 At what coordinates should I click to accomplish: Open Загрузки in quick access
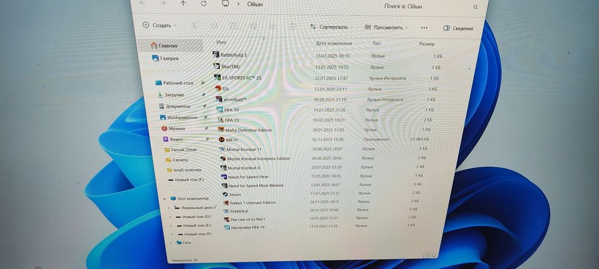click(x=174, y=94)
